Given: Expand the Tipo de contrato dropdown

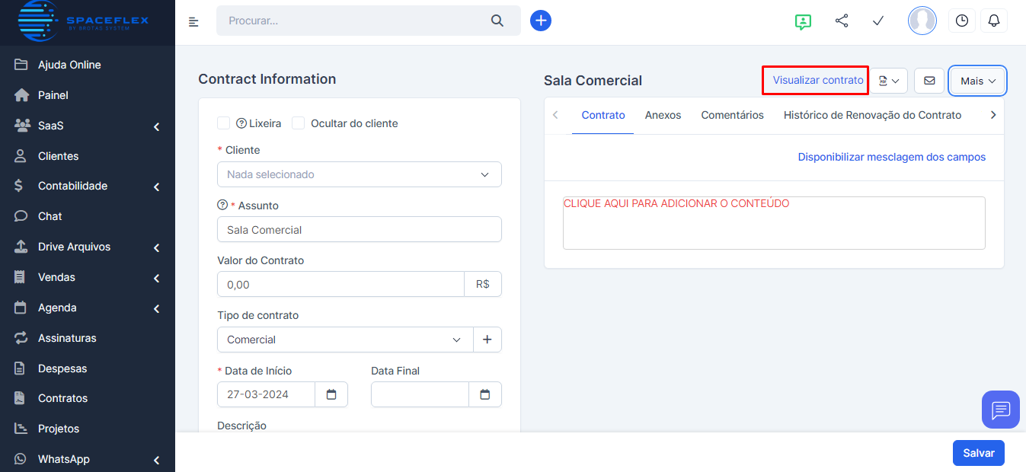Looking at the screenshot, I should point(345,340).
